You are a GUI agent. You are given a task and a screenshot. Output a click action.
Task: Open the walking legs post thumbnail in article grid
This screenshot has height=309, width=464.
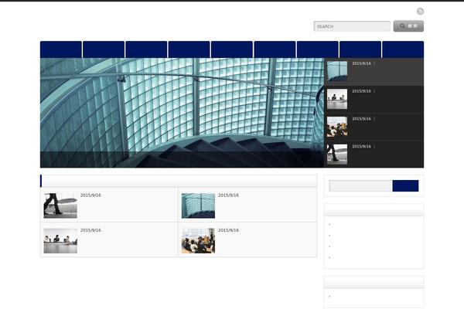(60, 205)
